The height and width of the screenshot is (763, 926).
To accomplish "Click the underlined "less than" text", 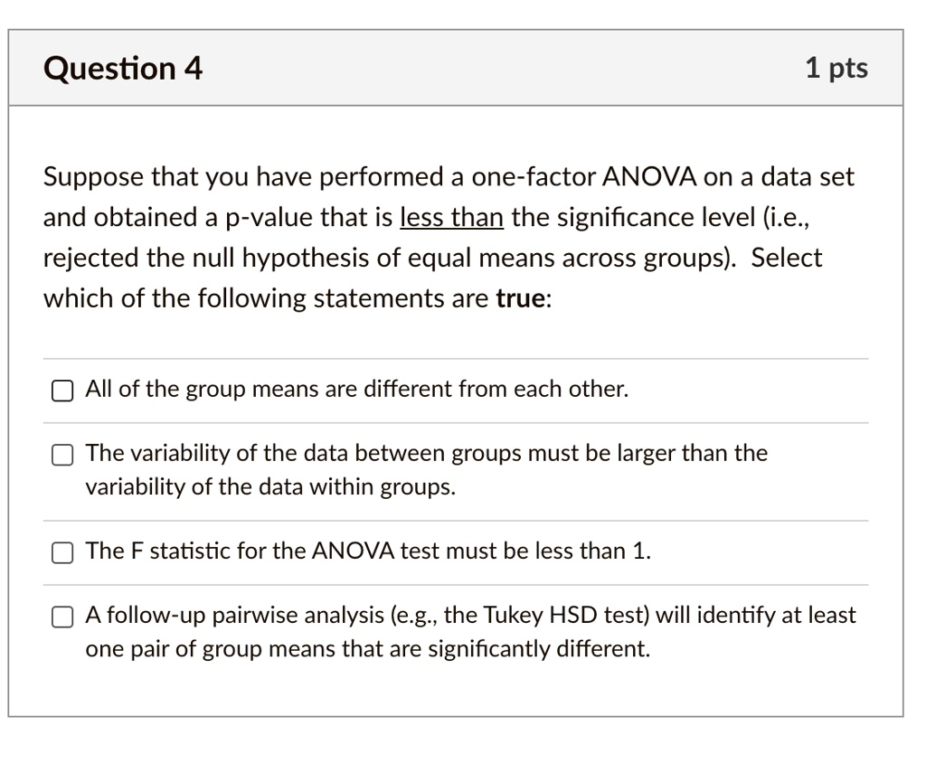I will click(451, 218).
